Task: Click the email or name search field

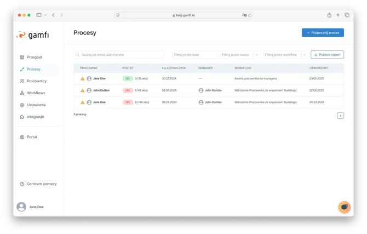Action: [x=119, y=55]
